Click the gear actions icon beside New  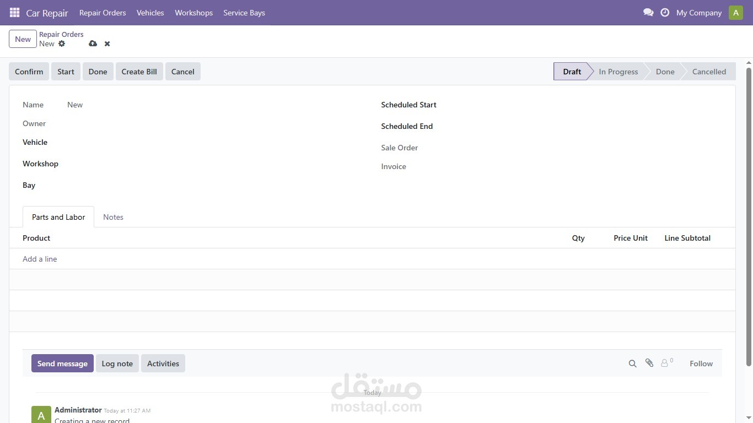coord(62,44)
